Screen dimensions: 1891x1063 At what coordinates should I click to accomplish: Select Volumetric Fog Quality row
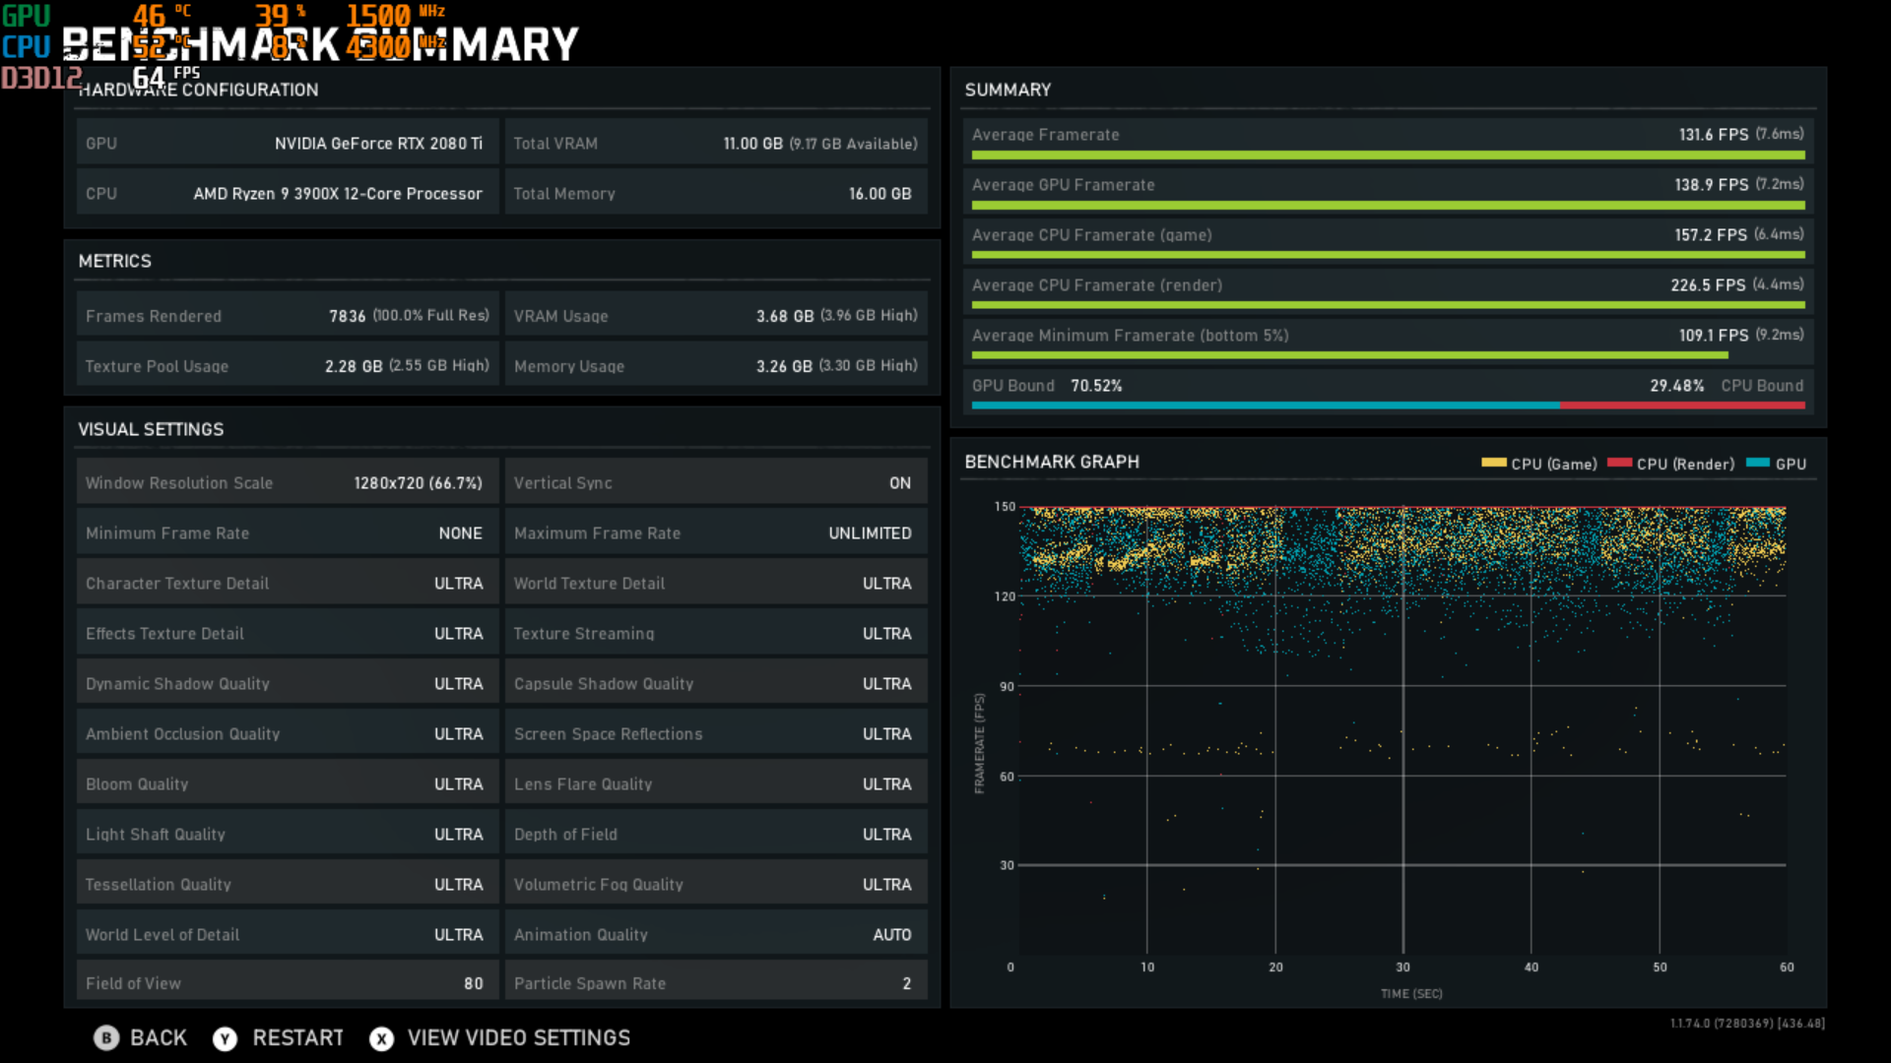point(716,884)
